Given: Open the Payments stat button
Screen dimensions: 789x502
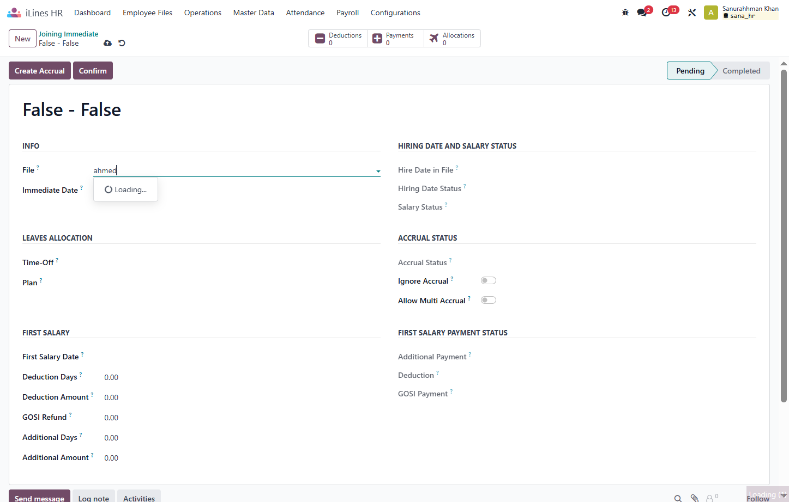Looking at the screenshot, I should pos(395,39).
